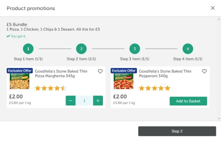The image size is (221, 141).
Task: Go to step 1 circle
Action: (28, 49)
